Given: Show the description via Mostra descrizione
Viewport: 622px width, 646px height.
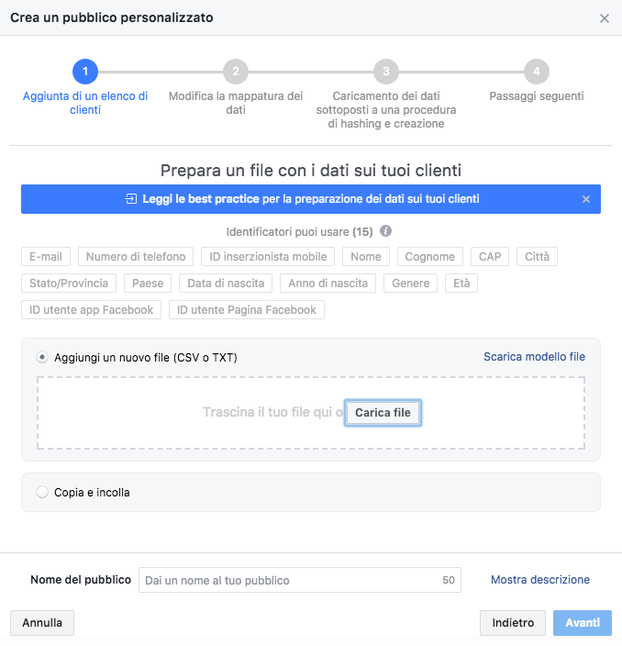Looking at the screenshot, I should tap(540, 580).
